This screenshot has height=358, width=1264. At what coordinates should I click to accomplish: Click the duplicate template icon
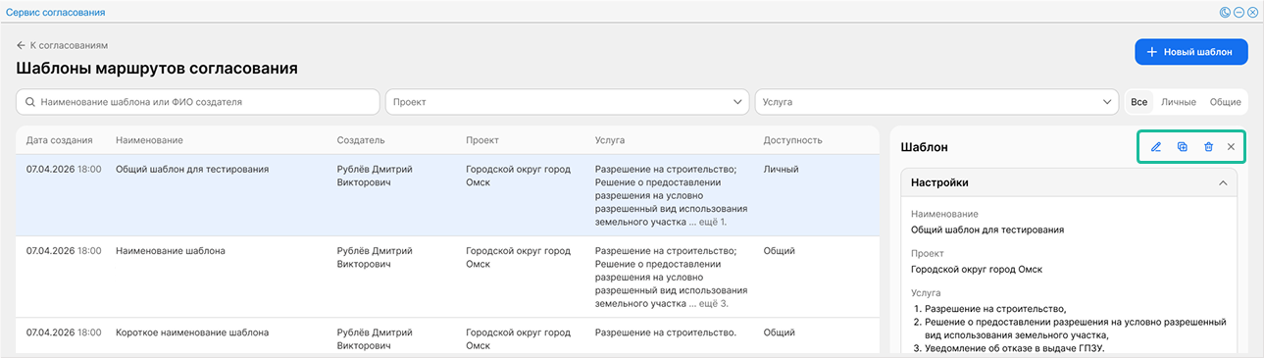tap(1182, 147)
